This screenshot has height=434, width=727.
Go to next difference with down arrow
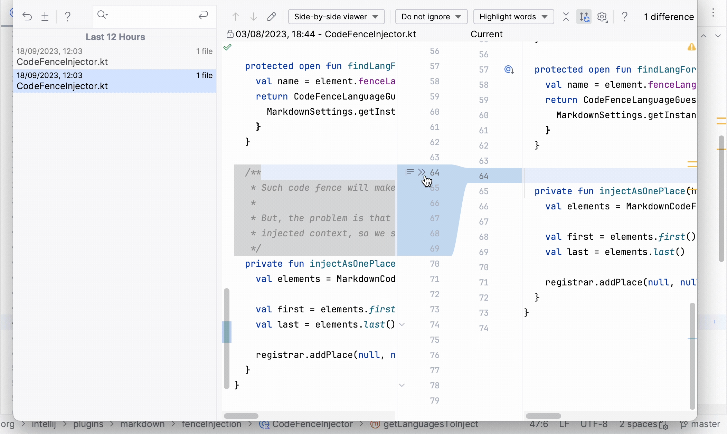click(253, 16)
